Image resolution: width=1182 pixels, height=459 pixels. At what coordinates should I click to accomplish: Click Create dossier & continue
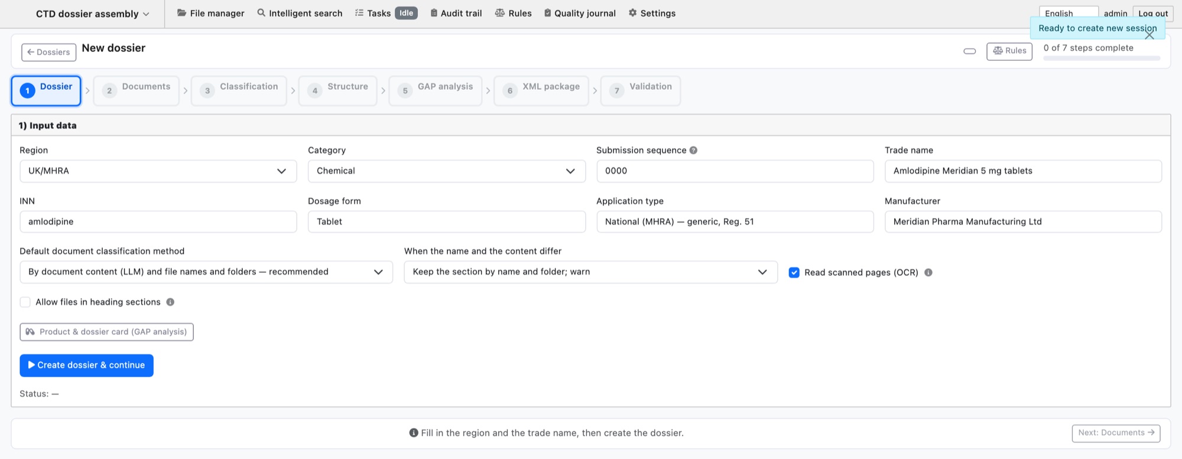coord(86,366)
